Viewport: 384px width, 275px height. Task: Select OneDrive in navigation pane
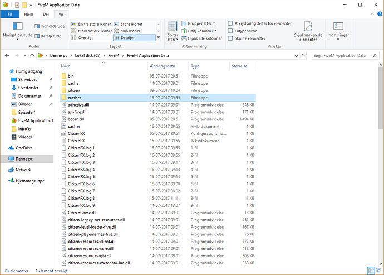24,148
